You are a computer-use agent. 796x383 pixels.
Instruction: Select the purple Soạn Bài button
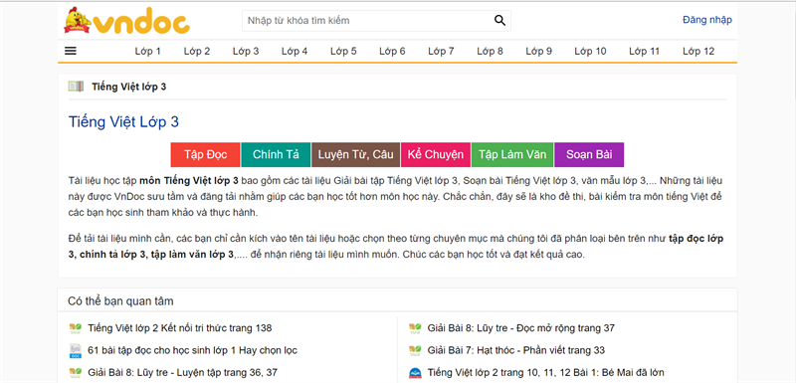pos(589,155)
